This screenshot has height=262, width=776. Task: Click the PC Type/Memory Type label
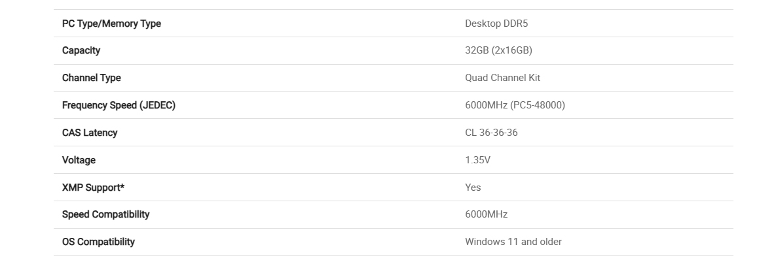pos(111,24)
